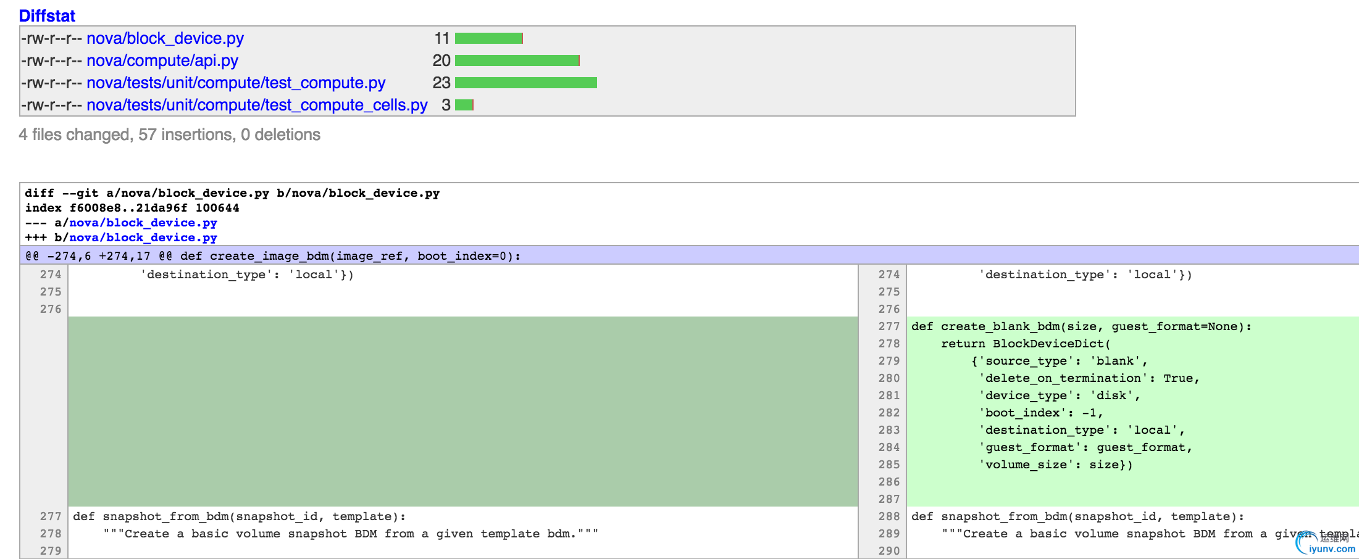Open the test_compute_cells.py file link
The width and height of the screenshot is (1359, 559).
(x=257, y=105)
